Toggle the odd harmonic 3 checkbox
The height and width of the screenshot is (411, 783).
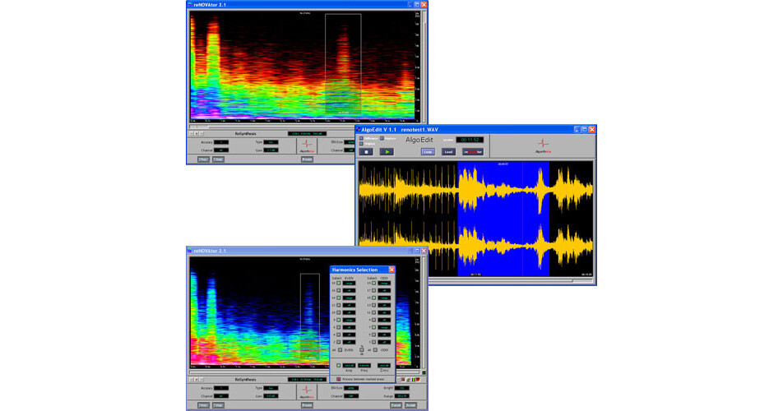pyautogui.click(x=373, y=342)
